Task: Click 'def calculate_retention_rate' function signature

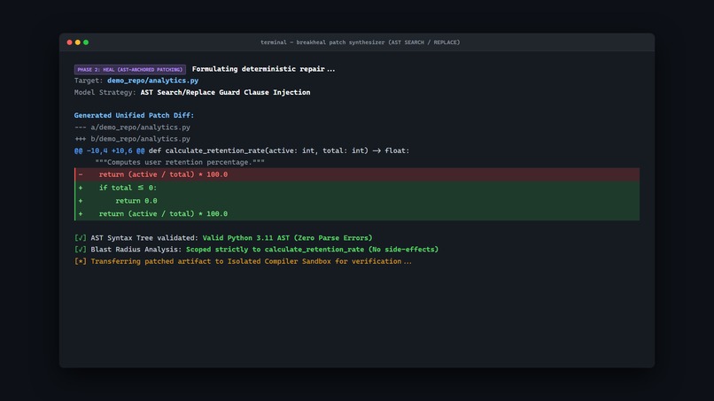Action: [279, 150]
